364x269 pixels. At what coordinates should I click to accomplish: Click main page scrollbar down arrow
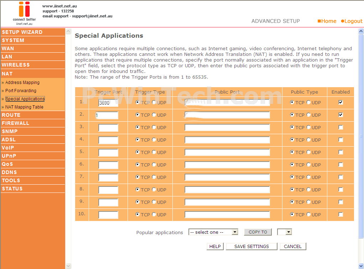click(x=361, y=266)
